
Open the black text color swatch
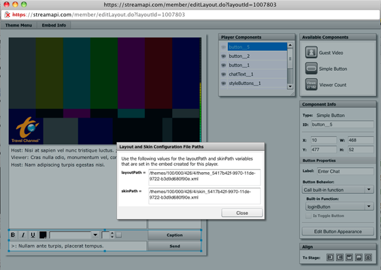[x=43, y=235]
